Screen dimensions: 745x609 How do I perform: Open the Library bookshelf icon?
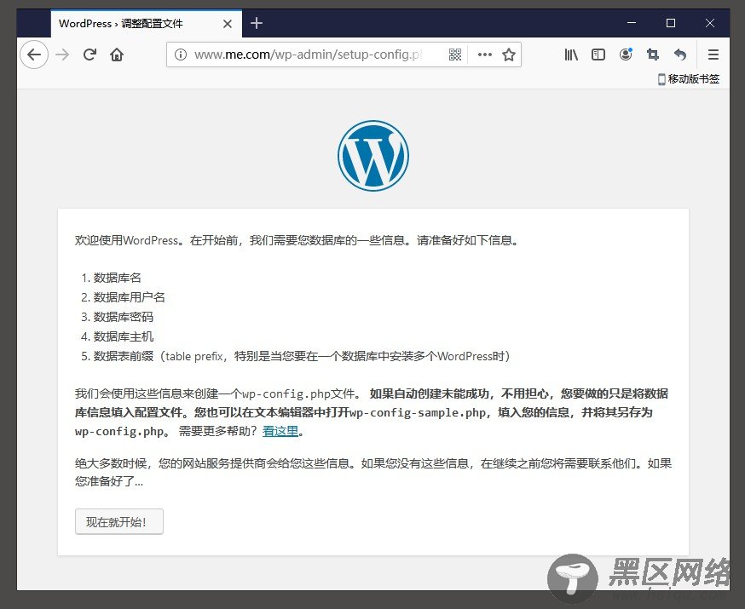[x=571, y=55]
